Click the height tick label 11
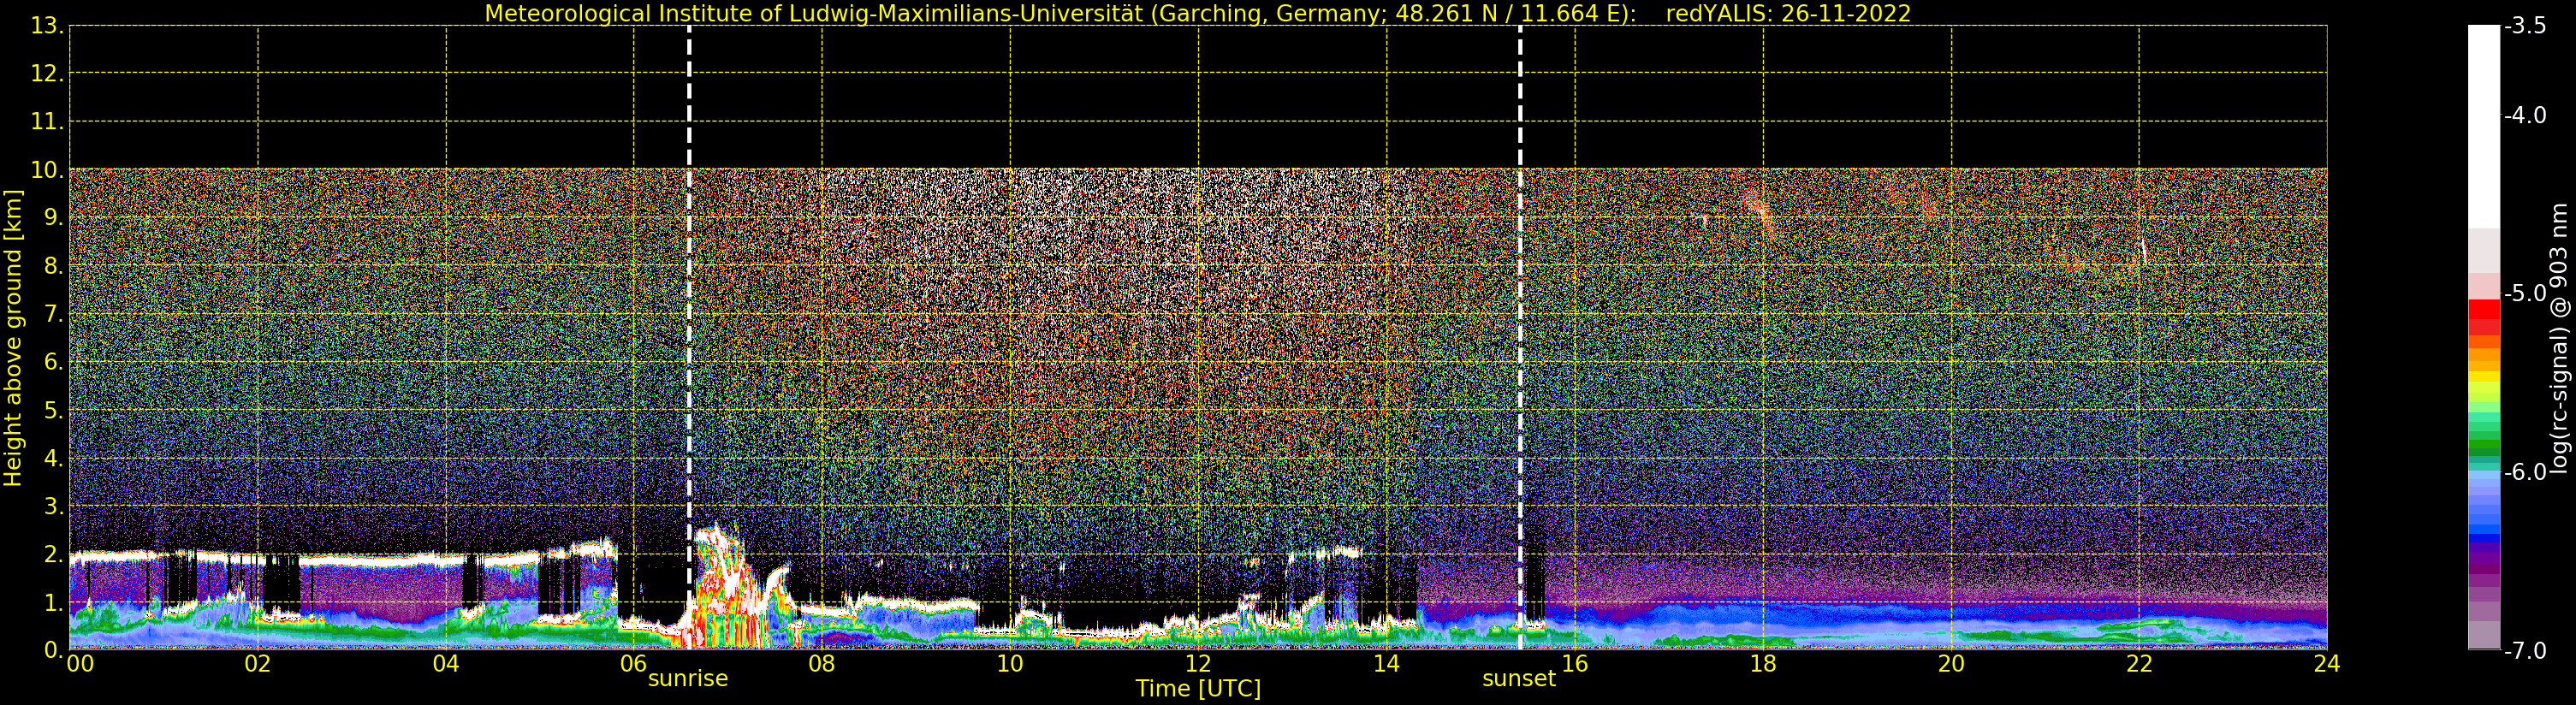This screenshot has width=2576, height=705. click(x=46, y=122)
